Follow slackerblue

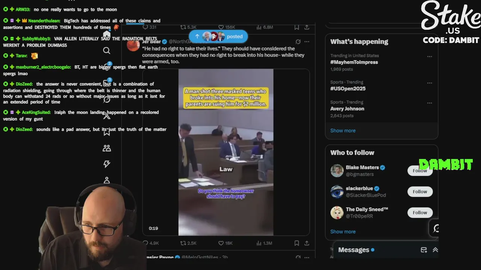(420, 192)
